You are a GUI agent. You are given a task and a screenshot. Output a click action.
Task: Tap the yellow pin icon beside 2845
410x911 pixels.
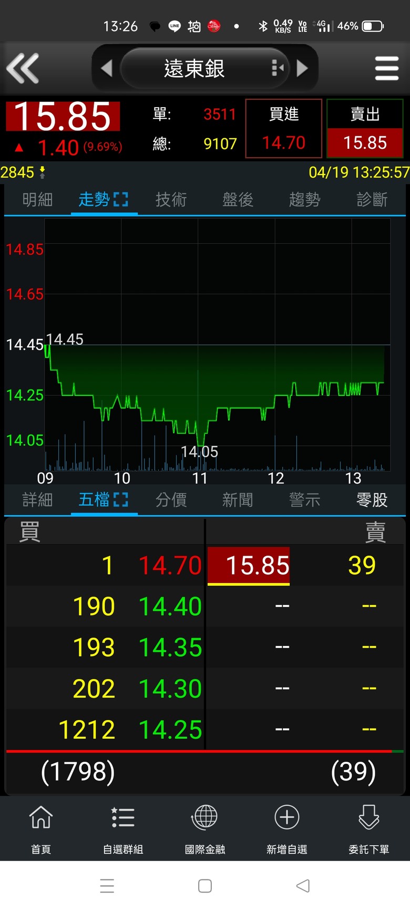43,172
